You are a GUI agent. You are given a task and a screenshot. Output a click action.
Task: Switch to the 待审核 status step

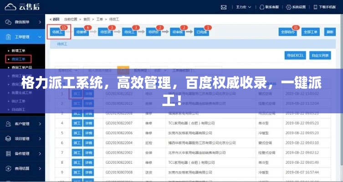178,32
